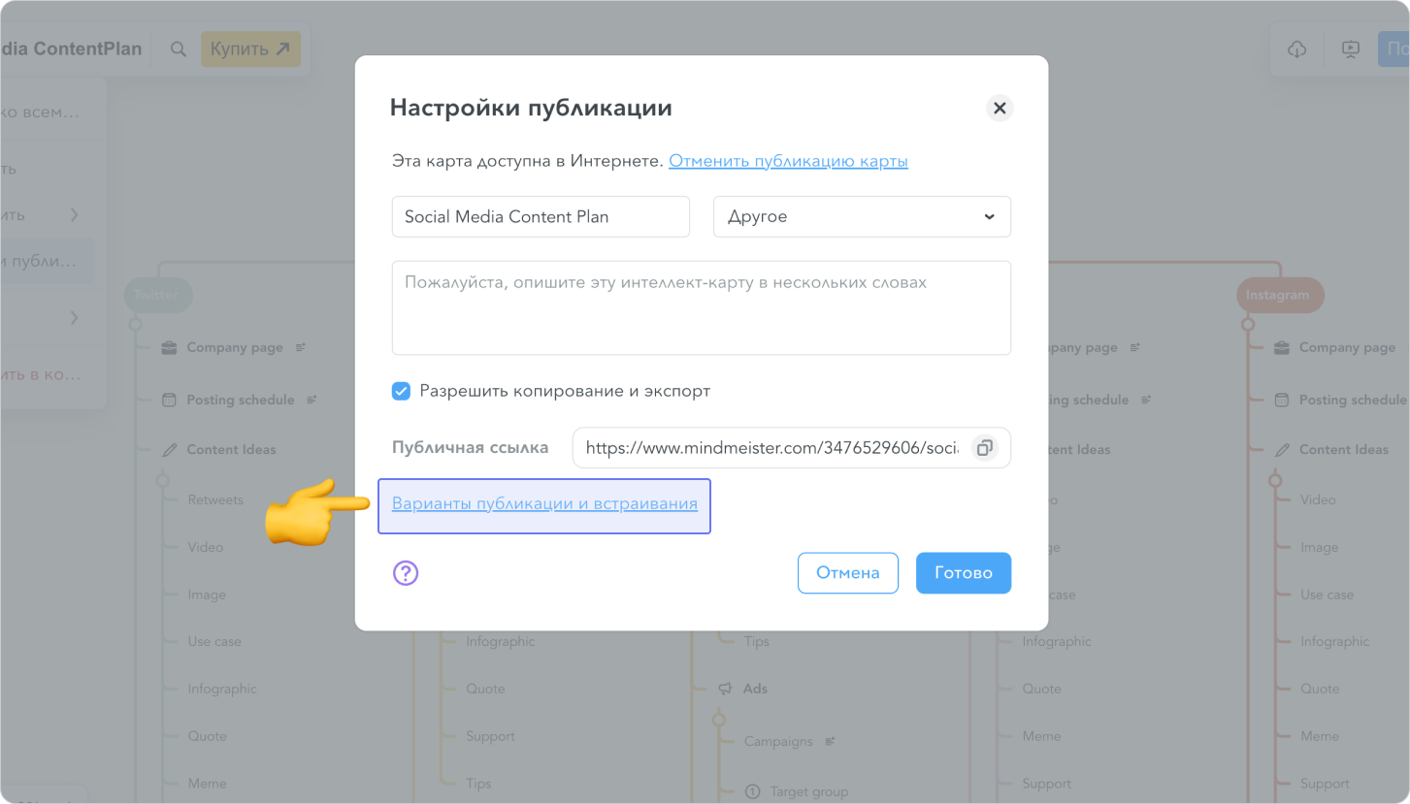Close the publication settings dialog
The image size is (1410, 804).
tap(1000, 108)
